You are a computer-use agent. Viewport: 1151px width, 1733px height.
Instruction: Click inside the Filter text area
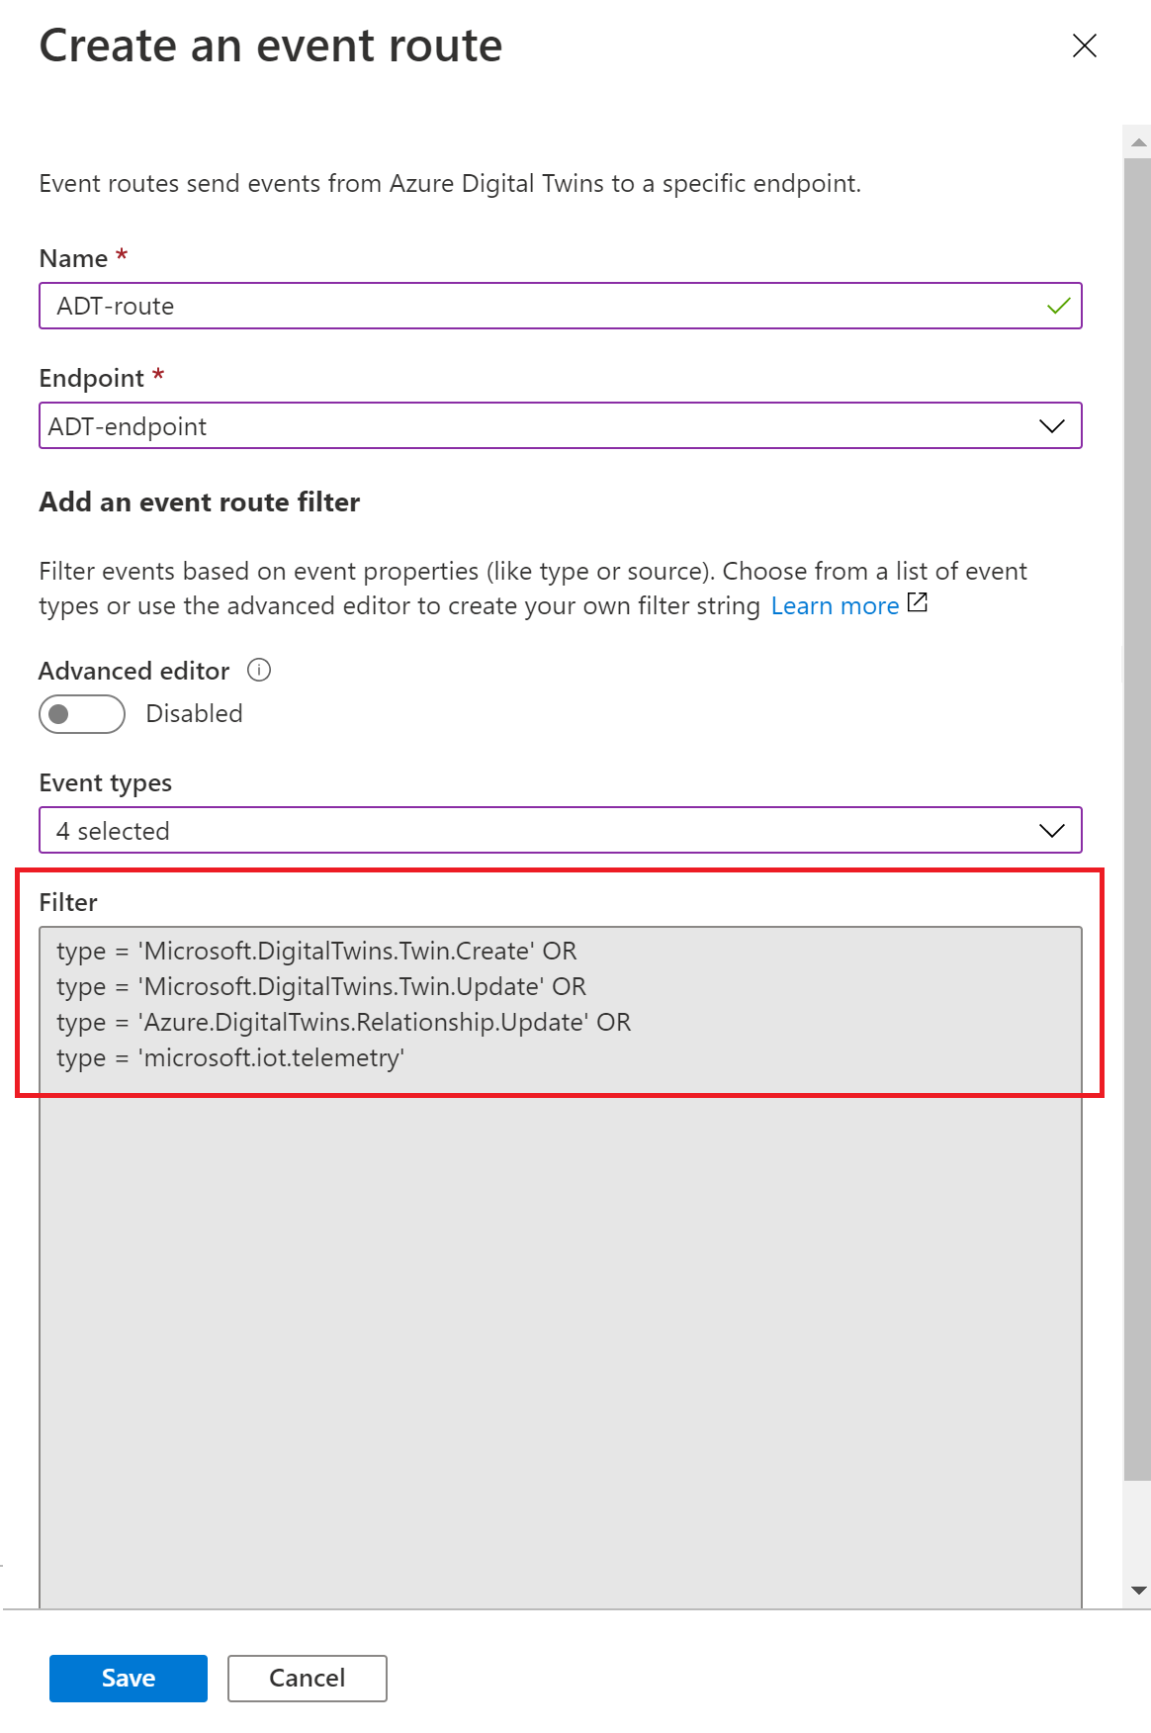click(561, 1267)
